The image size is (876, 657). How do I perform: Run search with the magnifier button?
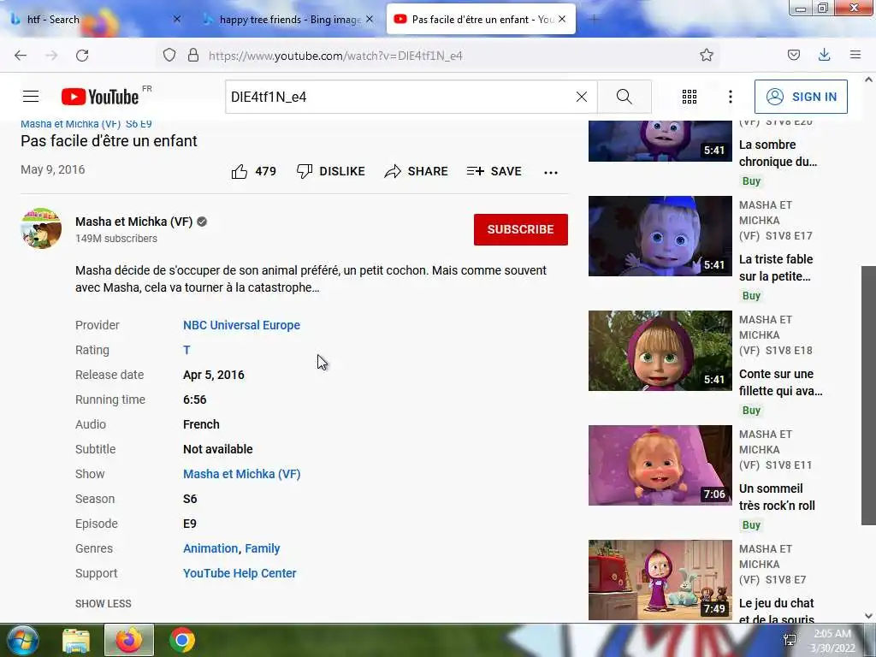(624, 97)
